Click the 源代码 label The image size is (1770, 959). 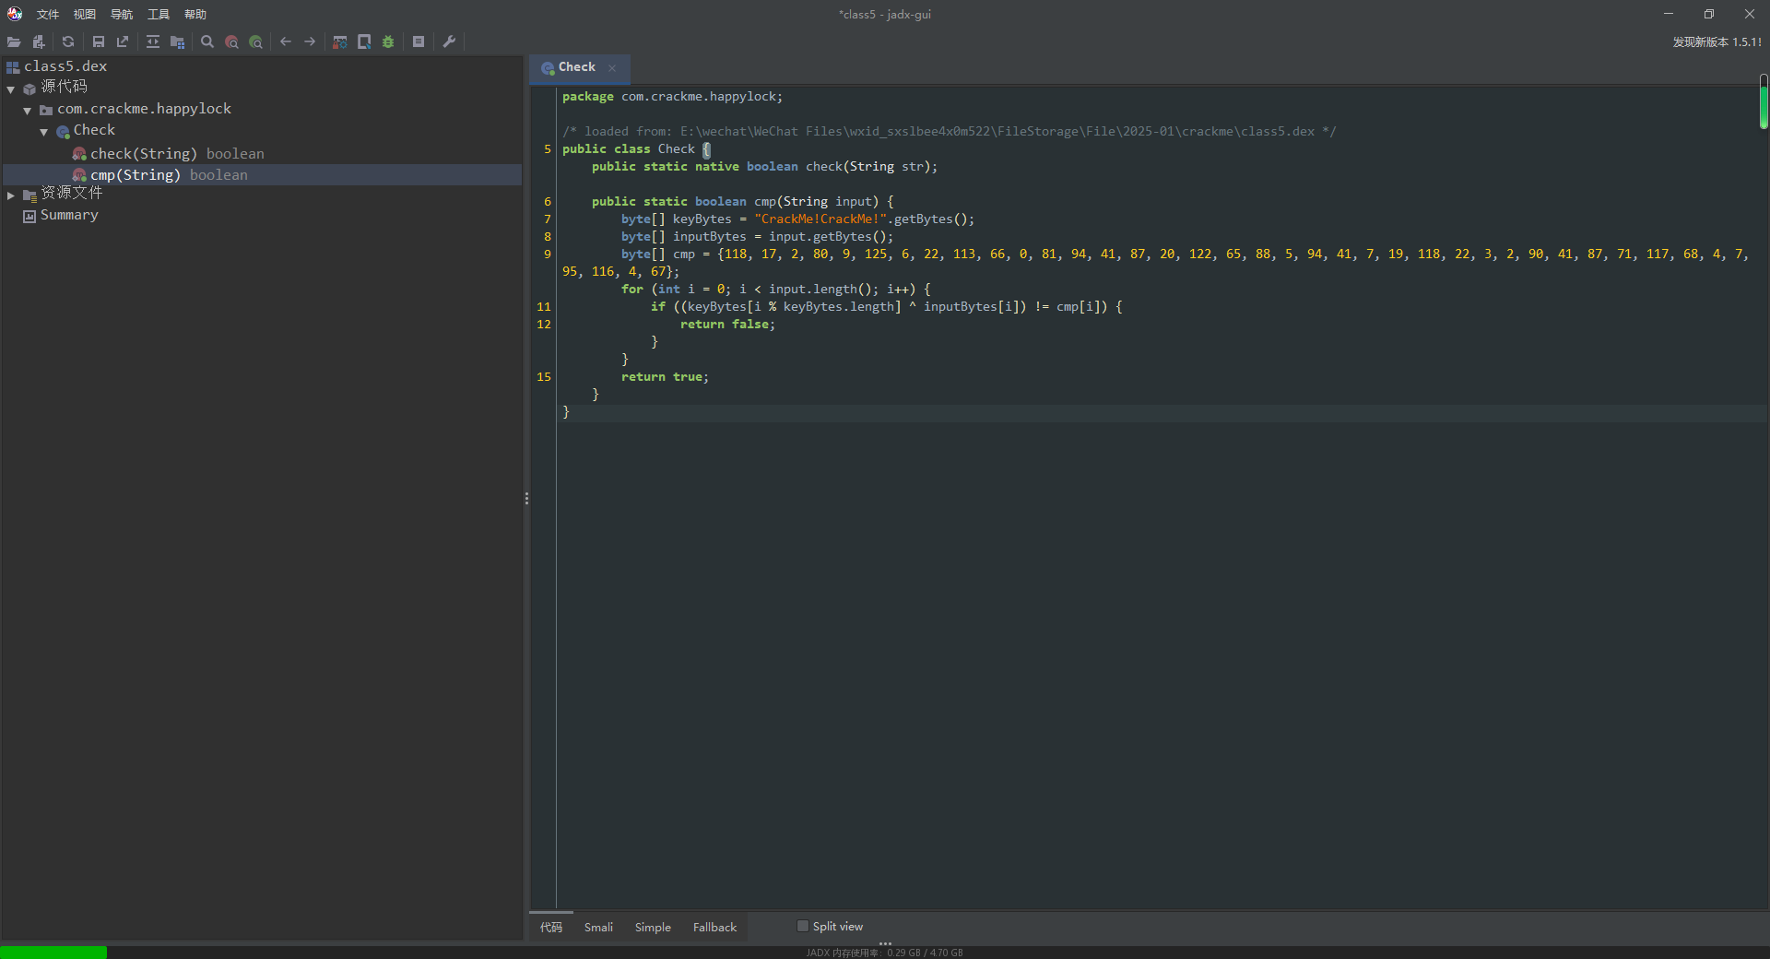[64, 87]
